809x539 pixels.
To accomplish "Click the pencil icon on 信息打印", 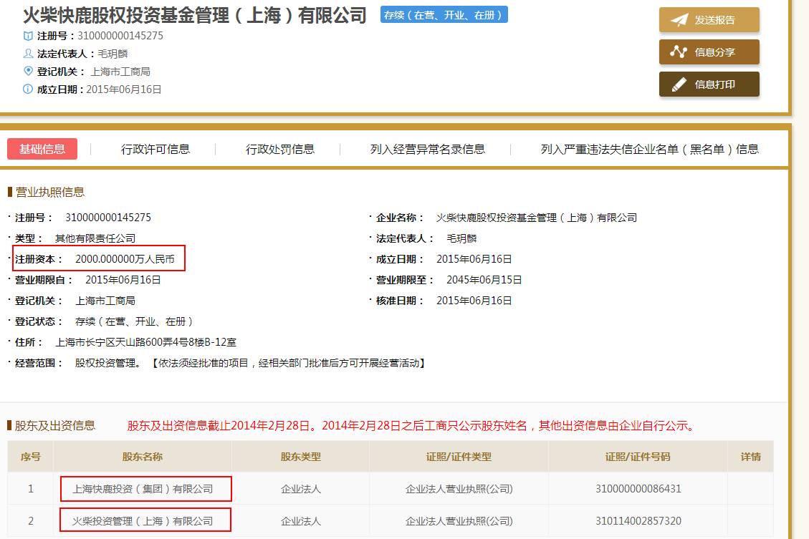I will [x=679, y=84].
